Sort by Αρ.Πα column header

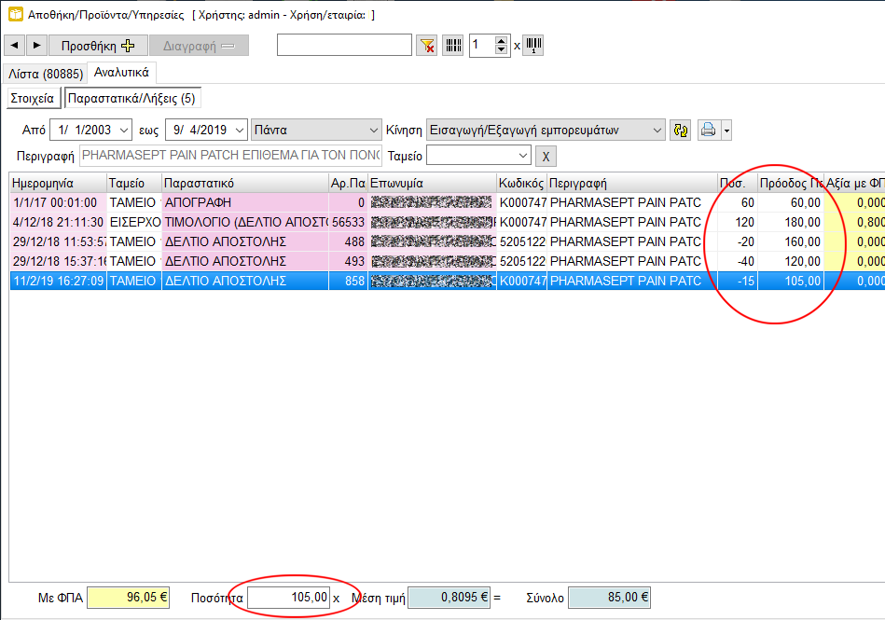tap(348, 184)
